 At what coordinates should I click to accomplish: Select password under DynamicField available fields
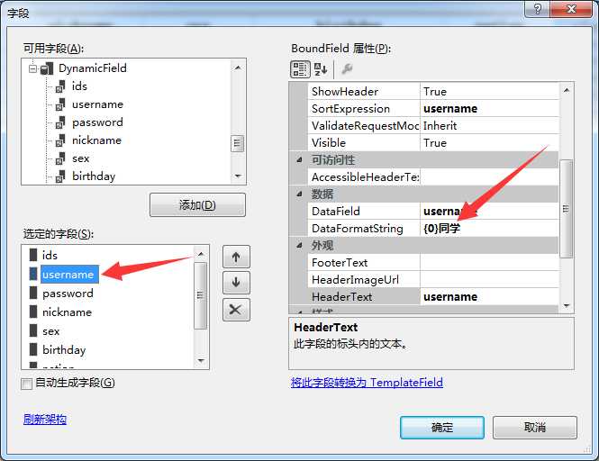(97, 122)
